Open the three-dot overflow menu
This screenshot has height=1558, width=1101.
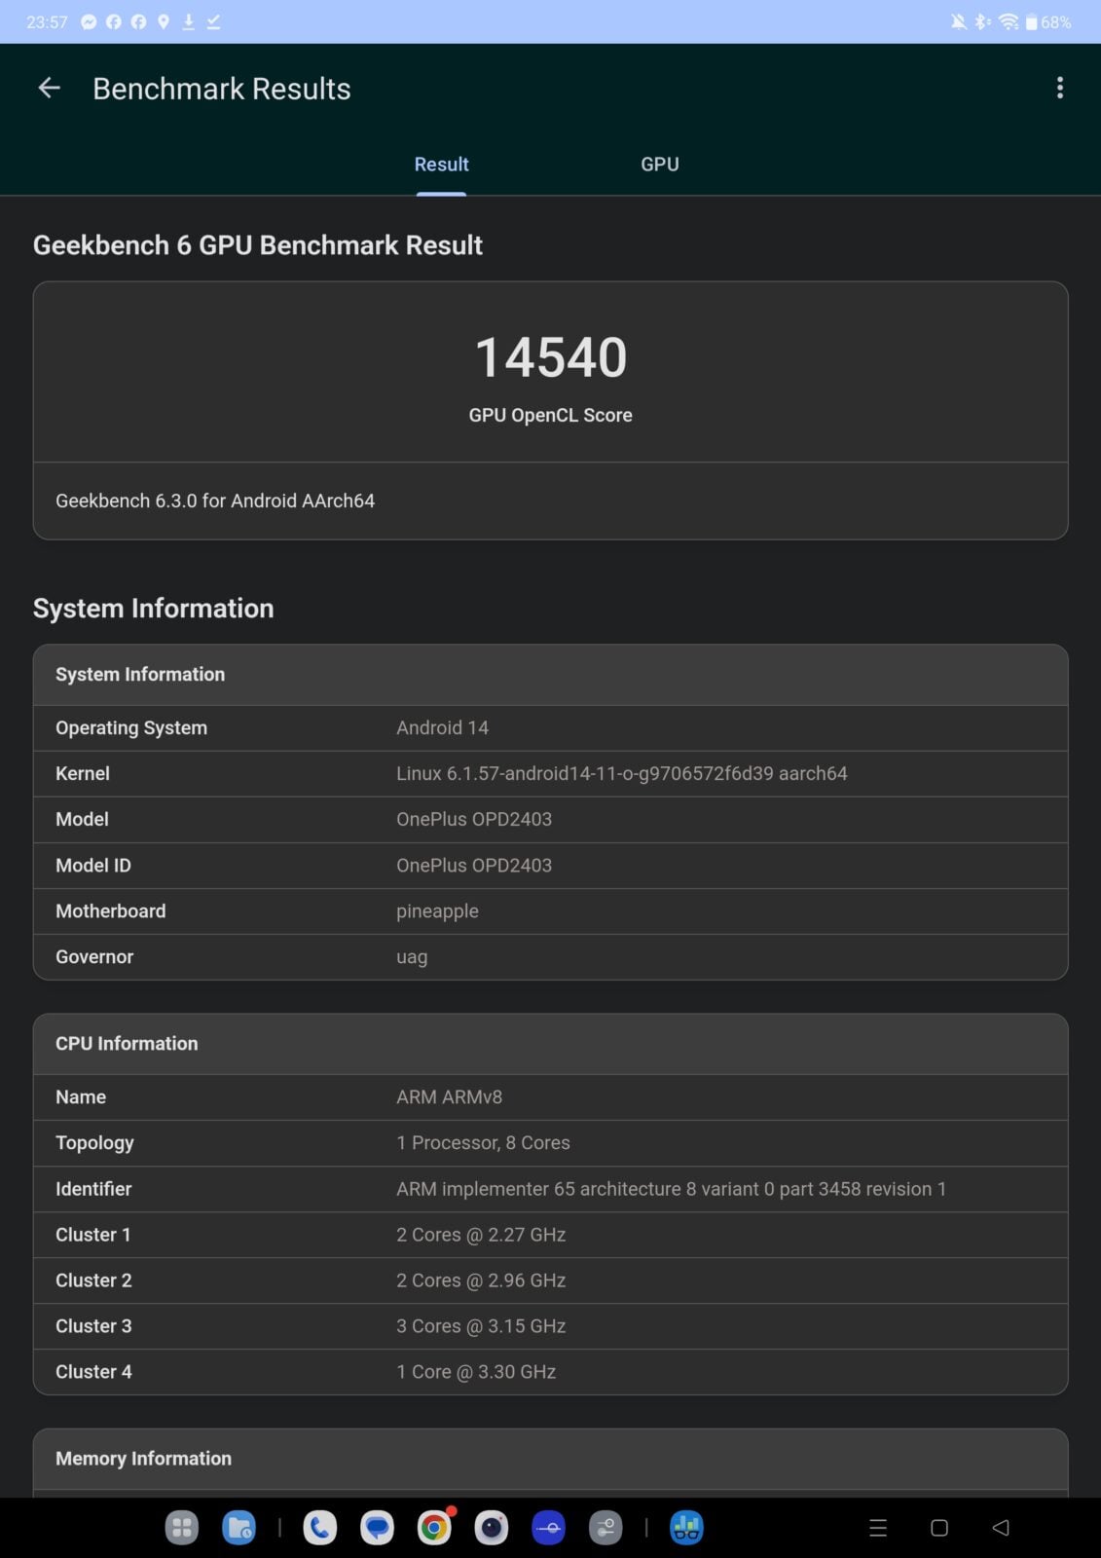[x=1059, y=89]
